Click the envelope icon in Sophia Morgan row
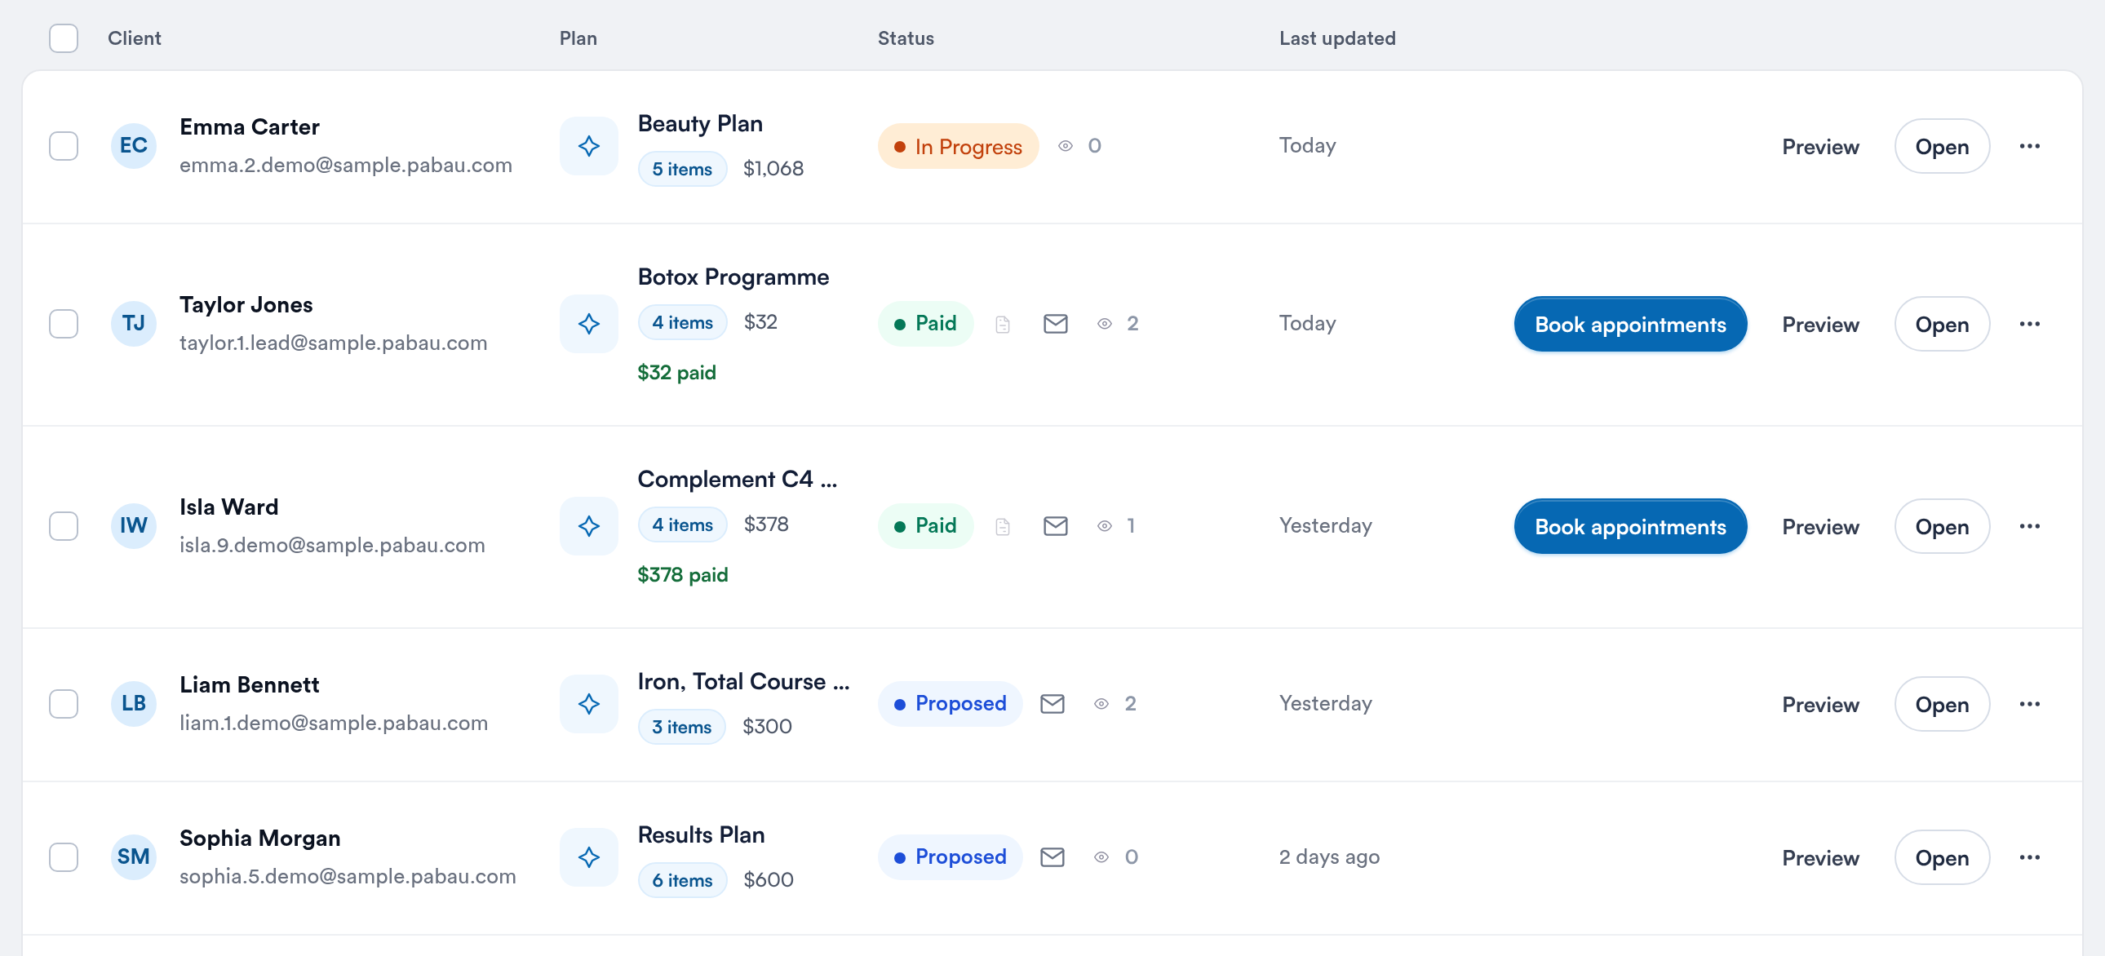Screen dimensions: 2105x956 [1052, 857]
